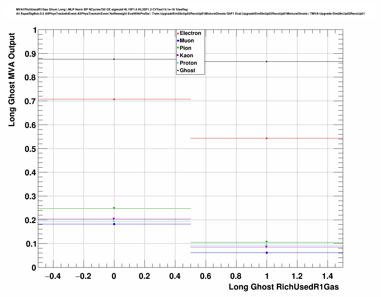Select the "Proton" label text in the legend

coord(188,63)
